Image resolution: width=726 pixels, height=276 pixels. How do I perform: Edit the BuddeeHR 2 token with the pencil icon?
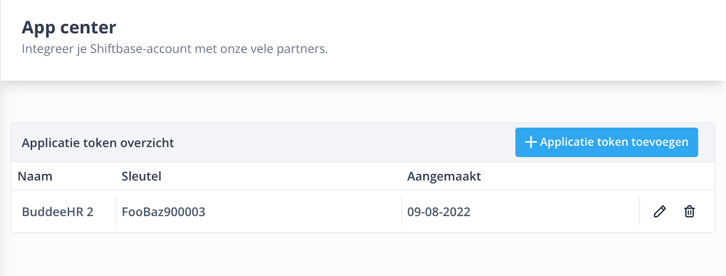click(x=660, y=211)
